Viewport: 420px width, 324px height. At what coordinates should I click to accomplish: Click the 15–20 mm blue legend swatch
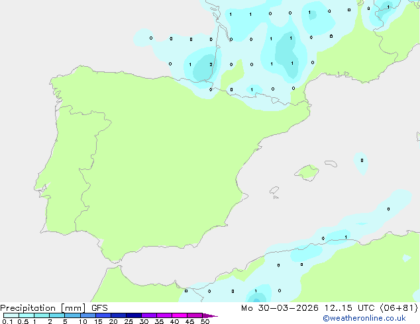[x=103, y=315]
